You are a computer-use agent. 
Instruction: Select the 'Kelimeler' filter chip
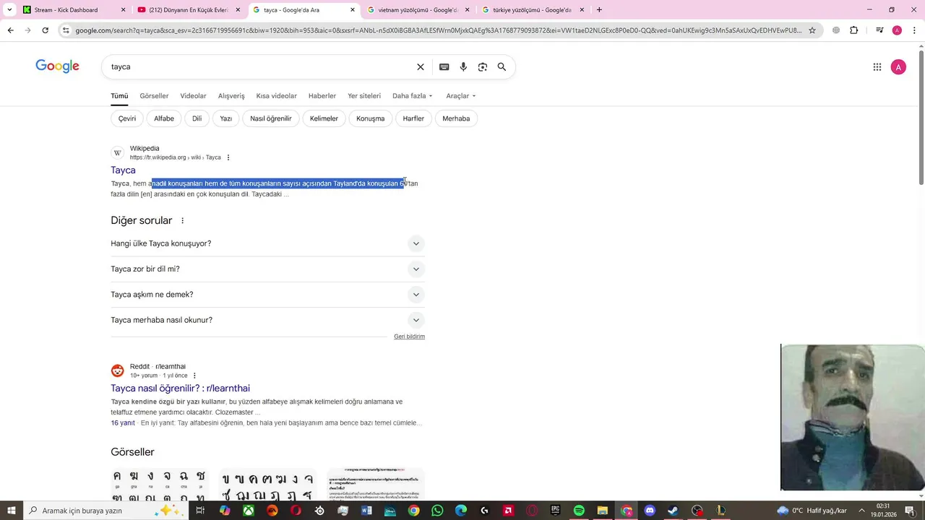click(x=324, y=118)
